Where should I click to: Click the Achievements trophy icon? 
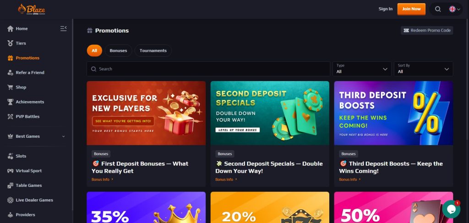click(11, 102)
